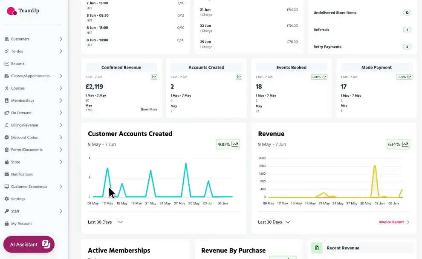Screen dimensions: 422x259
Task: Open the AI Assistant
Action: click(29, 244)
